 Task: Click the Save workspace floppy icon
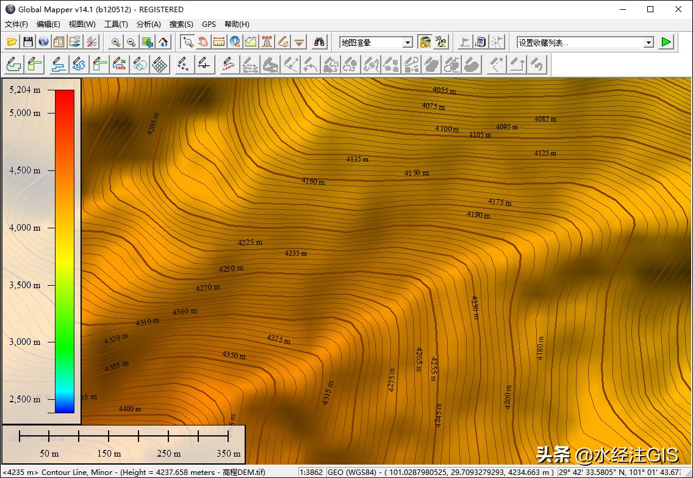pos(28,43)
